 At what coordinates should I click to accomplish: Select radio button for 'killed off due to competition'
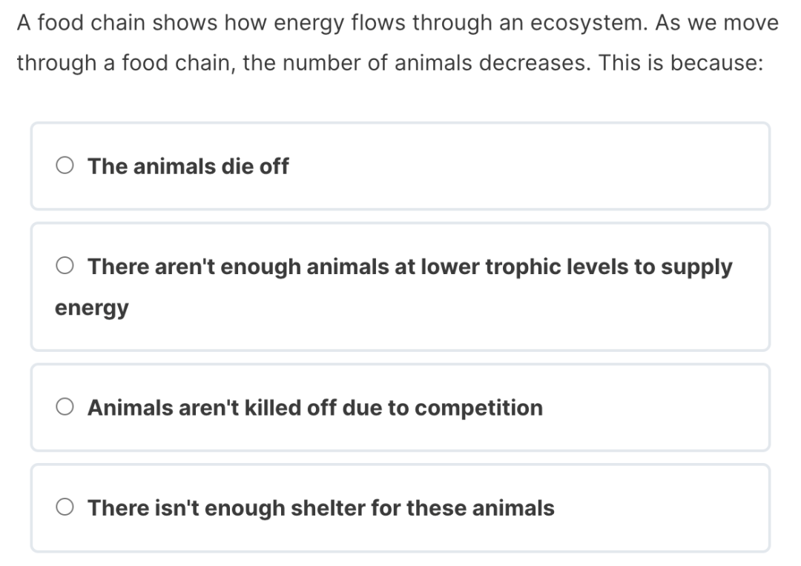[65, 407]
